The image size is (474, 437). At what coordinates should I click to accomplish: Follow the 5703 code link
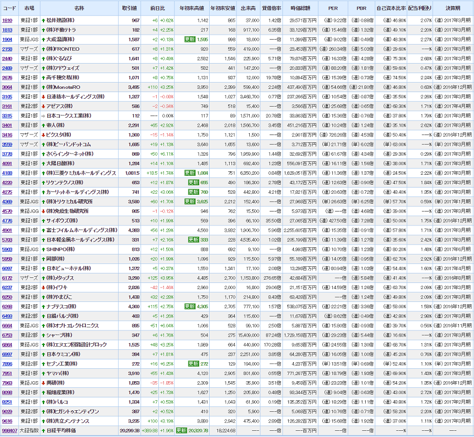[7, 240]
